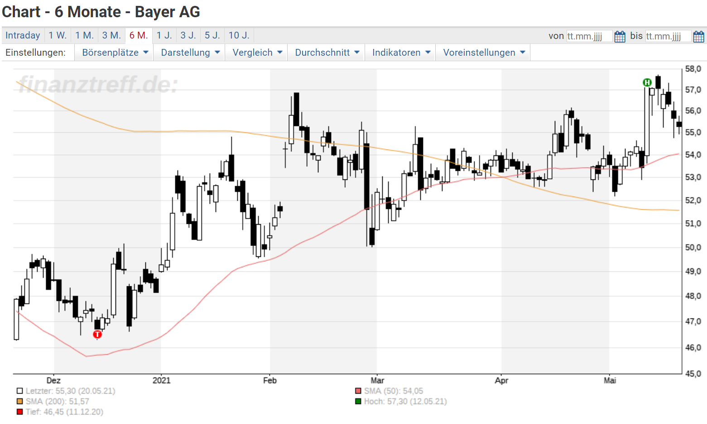The image size is (707, 424).
Task: Click the red T low marker on chart
Action: [x=97, y=334]
